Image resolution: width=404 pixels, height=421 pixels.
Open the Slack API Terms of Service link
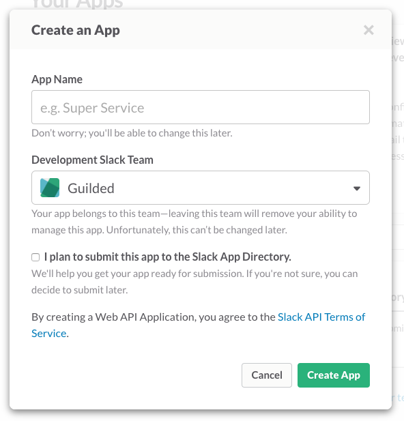(x=321, y=317)
